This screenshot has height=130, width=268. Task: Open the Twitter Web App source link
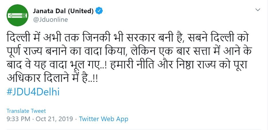click(104, 119)
